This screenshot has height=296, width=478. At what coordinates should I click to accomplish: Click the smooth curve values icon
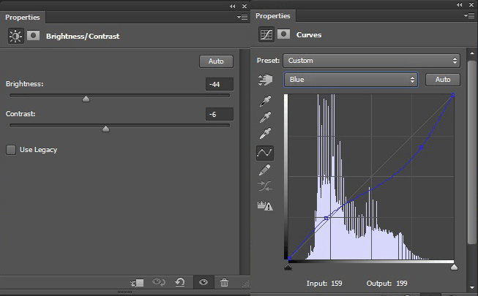[x=264, y=186]
